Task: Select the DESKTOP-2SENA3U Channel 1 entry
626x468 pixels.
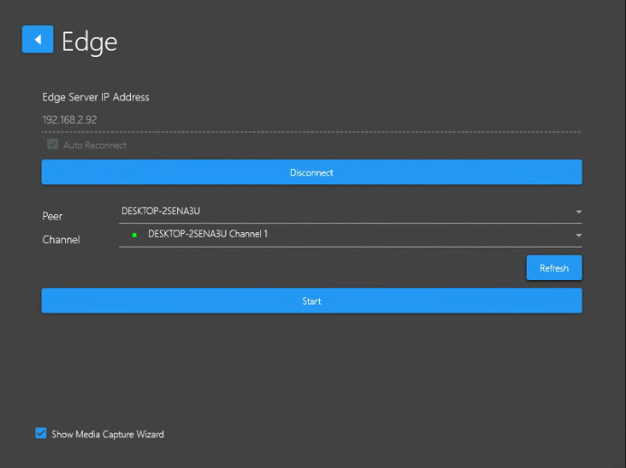Action: click(208, 234)
